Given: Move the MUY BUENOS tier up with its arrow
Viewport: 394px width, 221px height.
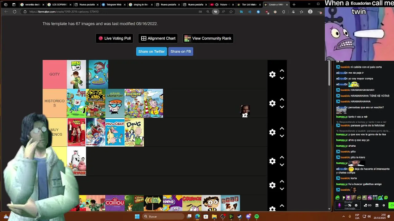Looking at the screenshot, I should pyautogui.click(x=282, y=128).
